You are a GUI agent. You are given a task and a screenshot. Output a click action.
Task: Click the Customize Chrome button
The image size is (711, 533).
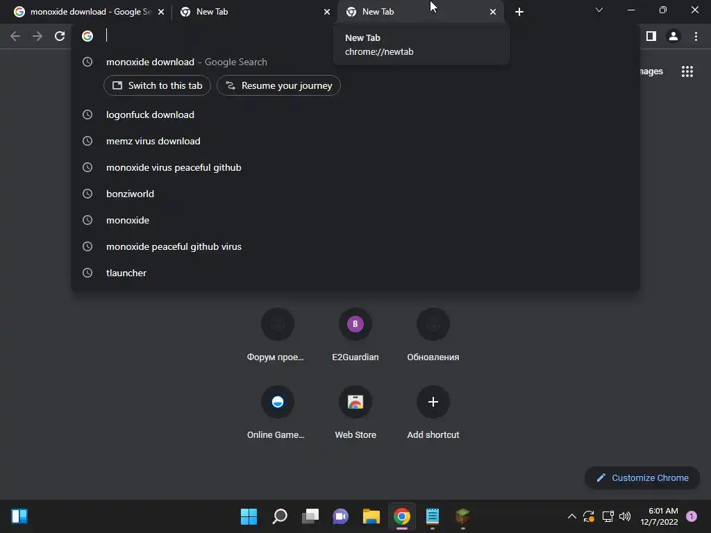point(642,477)
